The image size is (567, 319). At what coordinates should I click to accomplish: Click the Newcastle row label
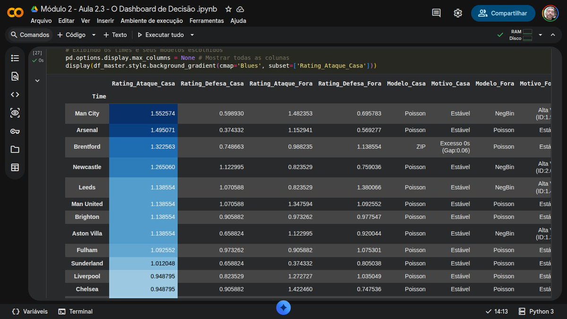[x=87, y=167]
